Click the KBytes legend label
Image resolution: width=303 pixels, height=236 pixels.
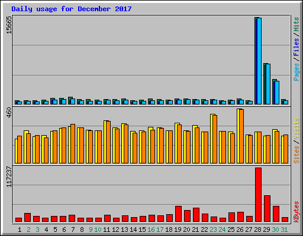click(x=296, y=212)
